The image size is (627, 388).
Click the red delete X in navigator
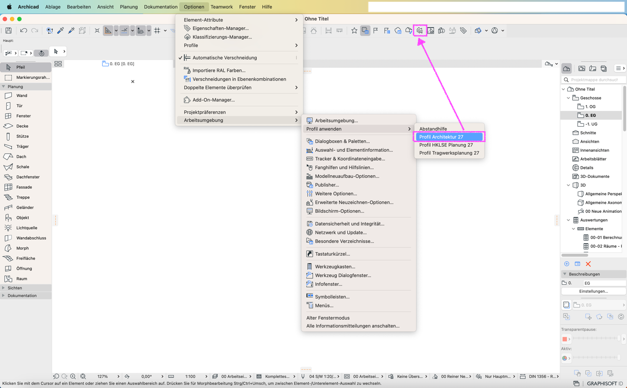coord(588,264)
